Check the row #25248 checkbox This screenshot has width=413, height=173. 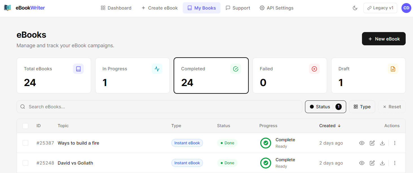(25, 163)
